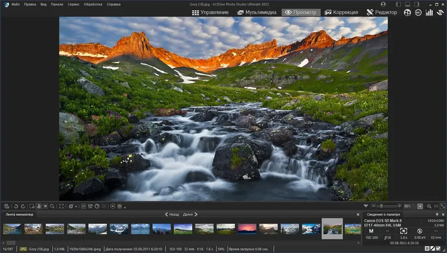The image size is (447, 253).
Task: Rotate the image left (counterclockwise)
Action: click(16, 206)
